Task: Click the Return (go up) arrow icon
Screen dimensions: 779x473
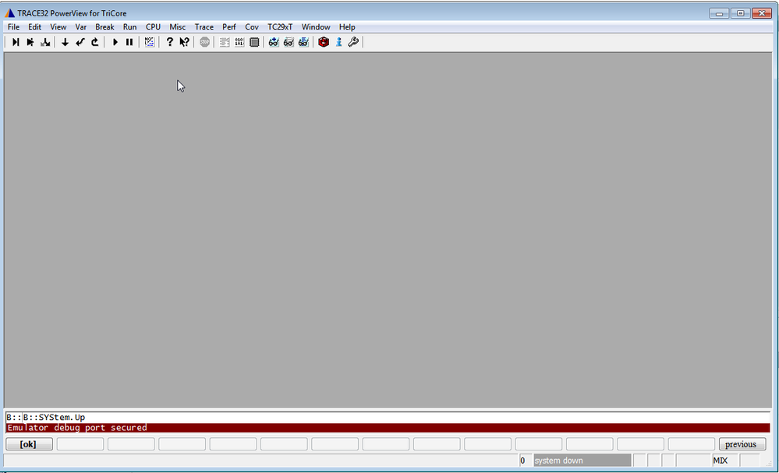Action: pyautogui.click(x=95, y=42)
